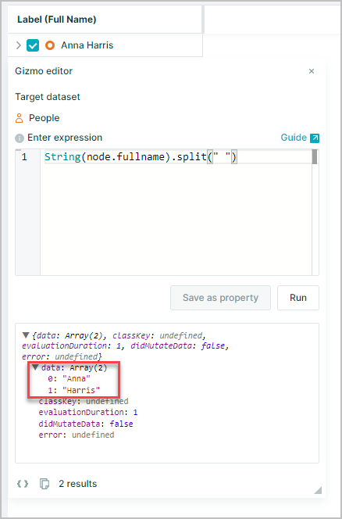Expand the Anna Harris row chevron
342x519 pixels.
(x=19, y=45)
